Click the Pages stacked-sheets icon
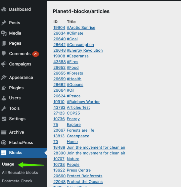The width and height of the screenshot is (181, 187). [x=4, y=44]
